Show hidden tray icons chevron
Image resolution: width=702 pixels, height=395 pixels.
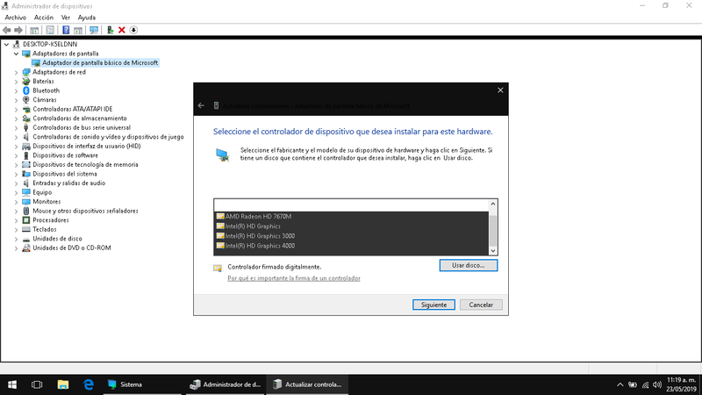point(620,384)
